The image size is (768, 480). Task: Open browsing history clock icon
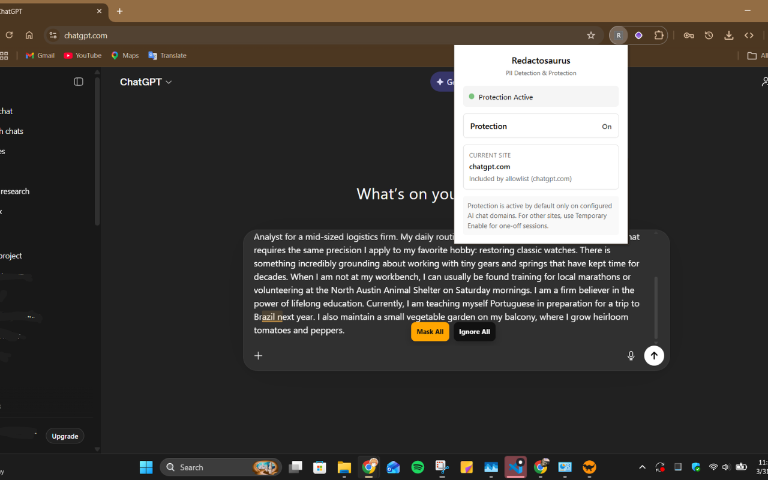pos(709,35)
